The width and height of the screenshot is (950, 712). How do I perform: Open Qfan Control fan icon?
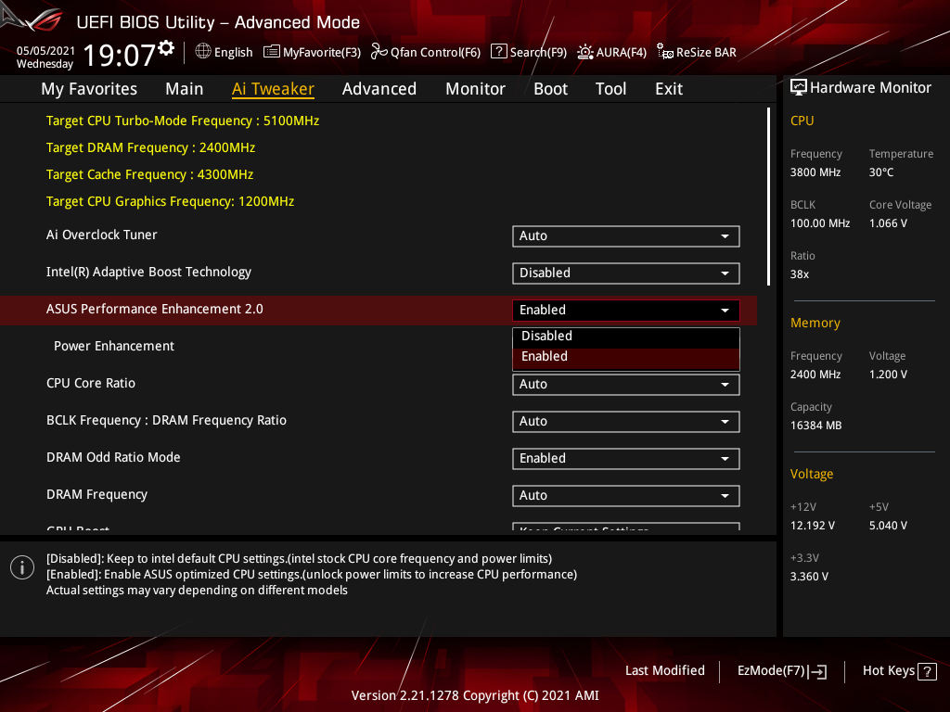coord(379,52)
